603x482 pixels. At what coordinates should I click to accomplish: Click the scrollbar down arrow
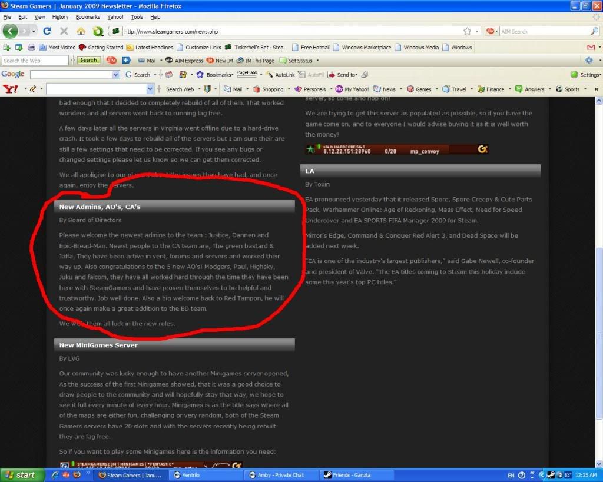(x=599, y=464)
